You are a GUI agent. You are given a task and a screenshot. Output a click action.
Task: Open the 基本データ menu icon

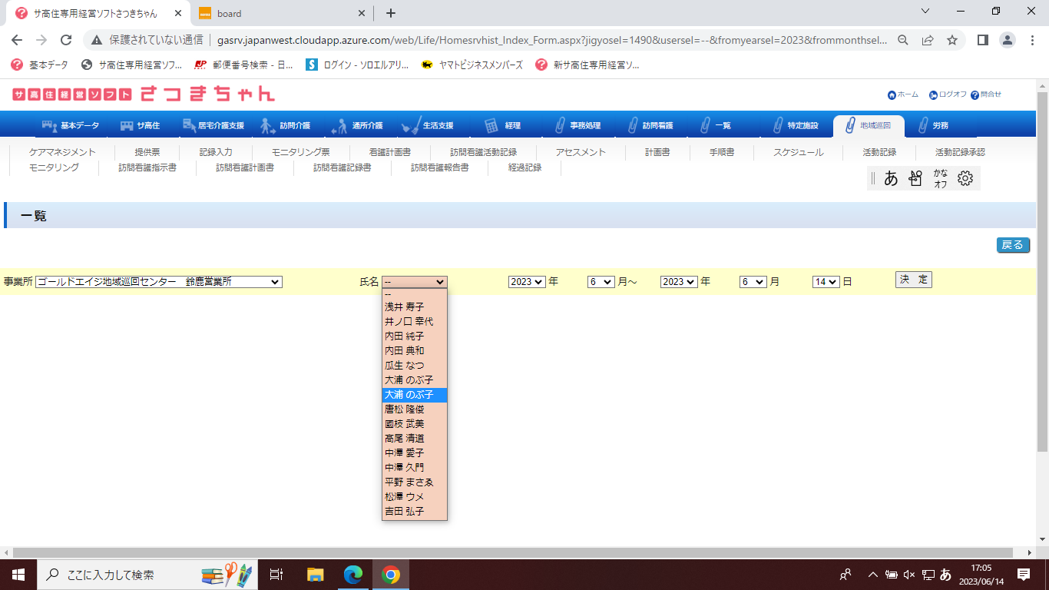[x=50, y=125]
